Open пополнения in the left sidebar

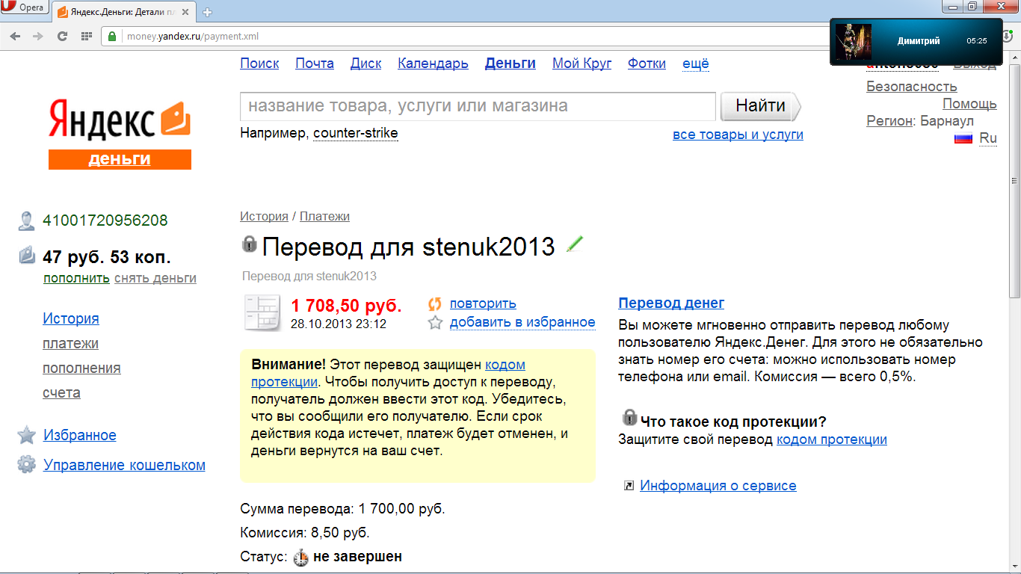[82, 368]
